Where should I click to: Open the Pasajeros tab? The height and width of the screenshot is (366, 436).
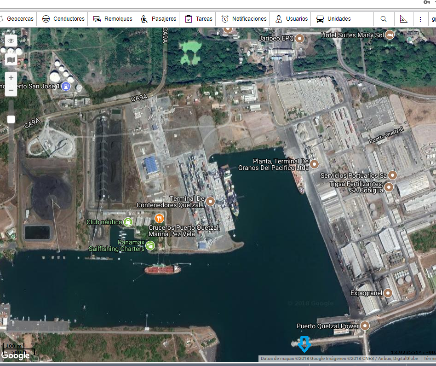click(158, 19)
